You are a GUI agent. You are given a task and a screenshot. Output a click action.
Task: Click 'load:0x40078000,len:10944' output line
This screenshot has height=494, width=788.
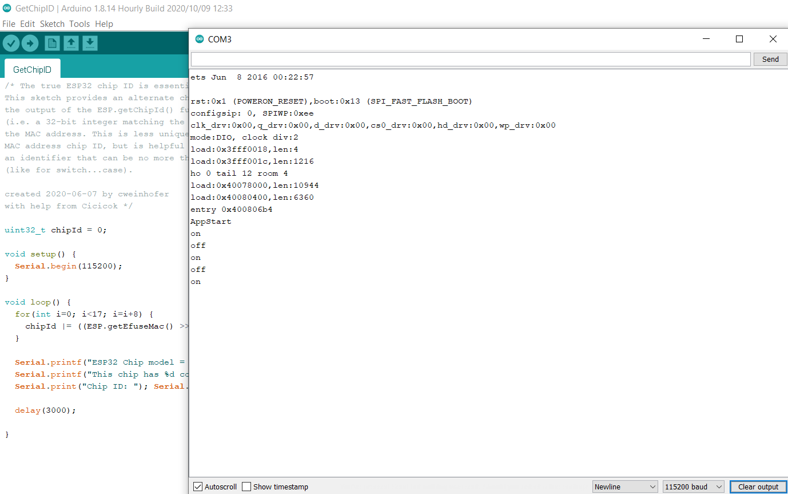255,185
